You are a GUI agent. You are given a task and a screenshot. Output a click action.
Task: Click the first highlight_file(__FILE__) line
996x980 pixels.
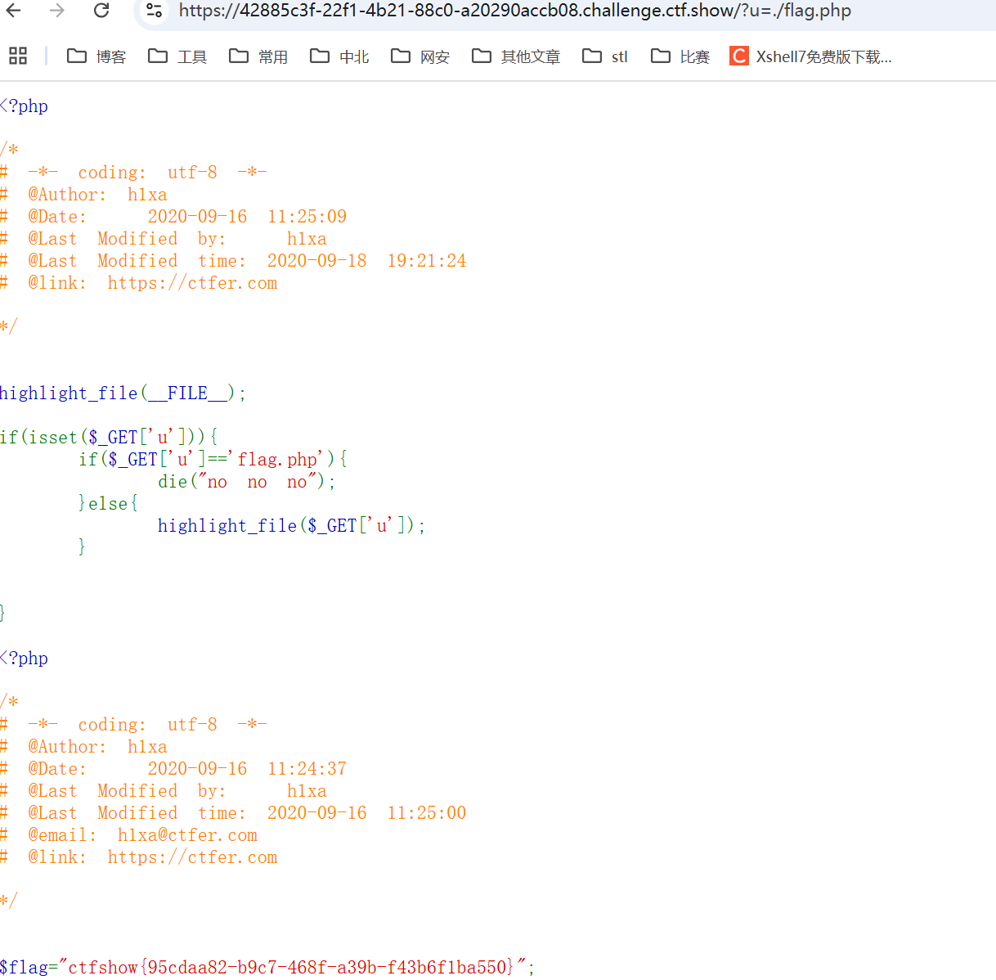coord(123,393)
